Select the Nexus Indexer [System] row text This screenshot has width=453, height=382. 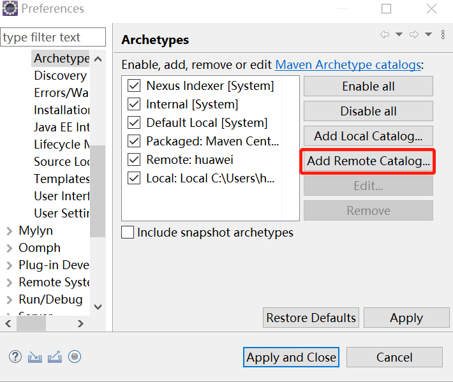pyautogui.click(x=210, y=85)
